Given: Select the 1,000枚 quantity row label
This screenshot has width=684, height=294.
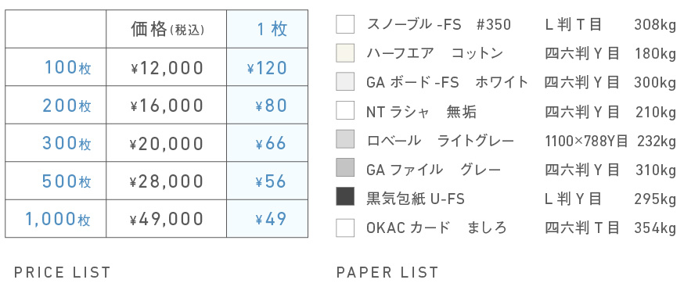Looking at the screenshot, I should (x=58, y=219).
